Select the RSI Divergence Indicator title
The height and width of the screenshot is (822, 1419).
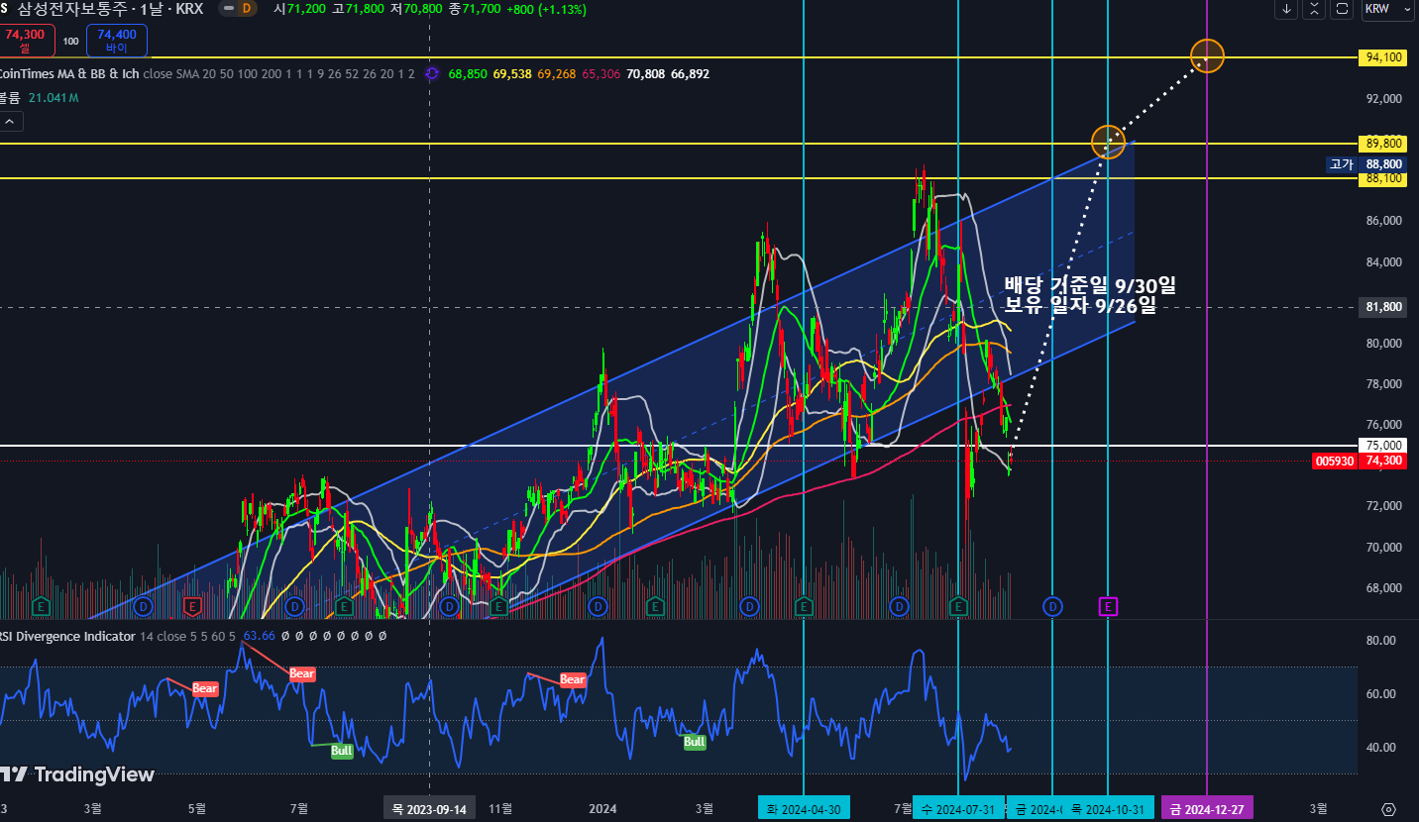click(67, 636)
